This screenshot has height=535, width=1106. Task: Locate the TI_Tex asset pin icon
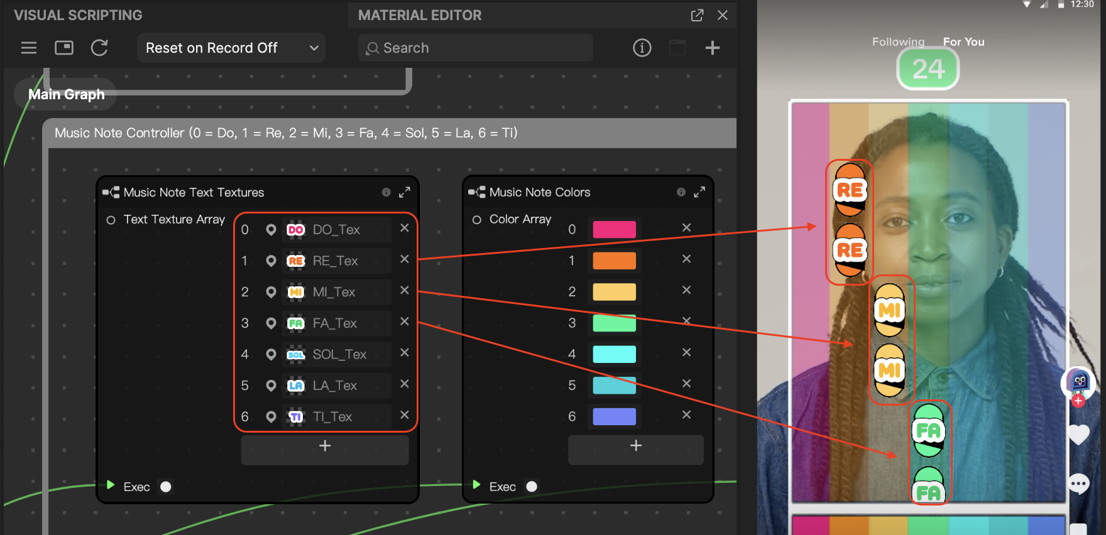(x=271, y=416)
